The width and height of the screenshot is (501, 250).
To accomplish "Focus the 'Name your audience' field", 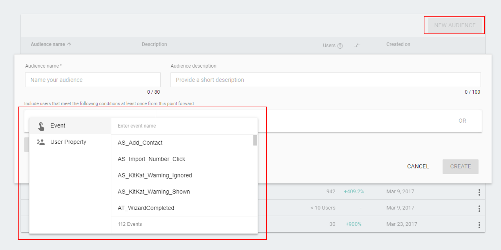I will 93,80.
